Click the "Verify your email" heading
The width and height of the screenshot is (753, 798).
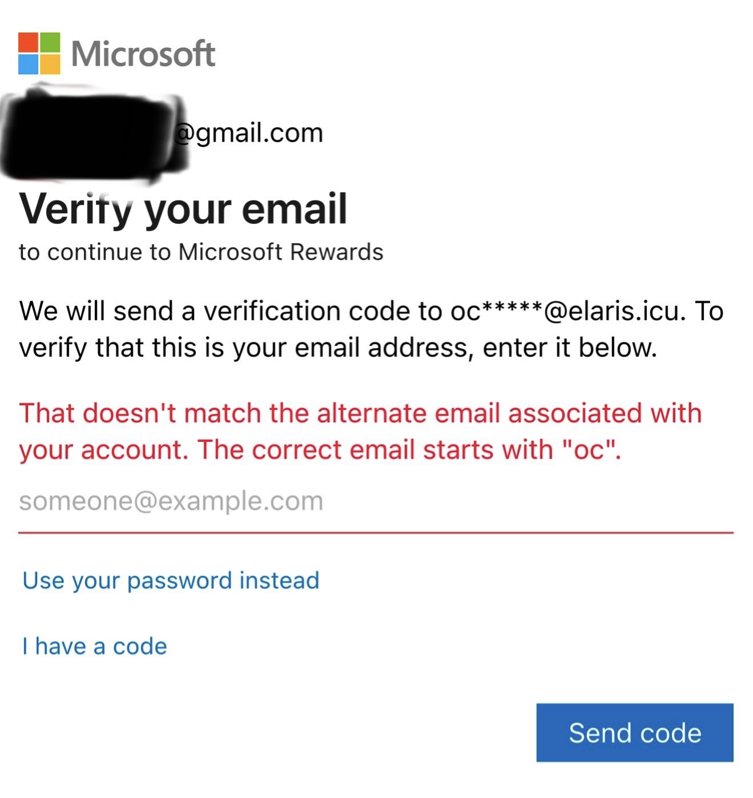click(183, 209)
